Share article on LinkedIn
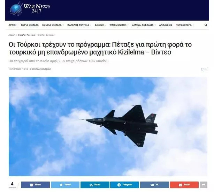Viewport: 214px width, 192px height. (x=95, y=185)
